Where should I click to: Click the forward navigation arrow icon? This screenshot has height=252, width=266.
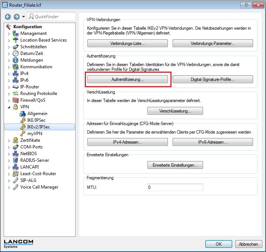[x=16, y=17]
